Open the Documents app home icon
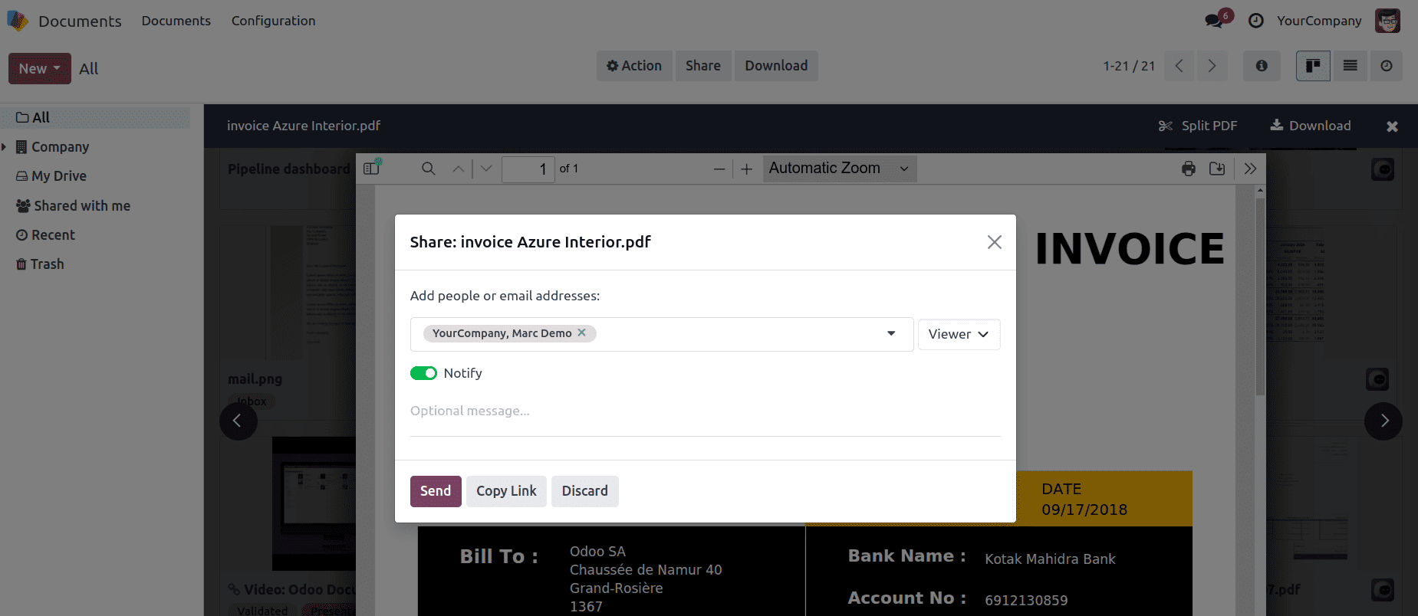Image resolution: width=1418 pixels, height=616 pixels. pyautogui.click(x=17, y=21)
